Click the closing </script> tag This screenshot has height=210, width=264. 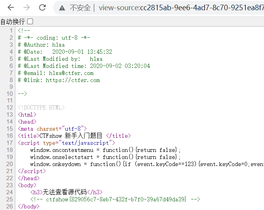[x=32, y=171]
